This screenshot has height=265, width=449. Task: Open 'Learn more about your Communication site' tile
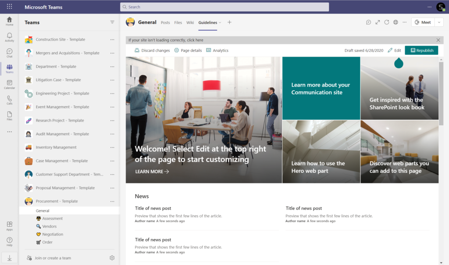pyautogui.click(x=321, y=88)
